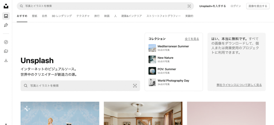Click the large Unsplash heading

point(37,61)
